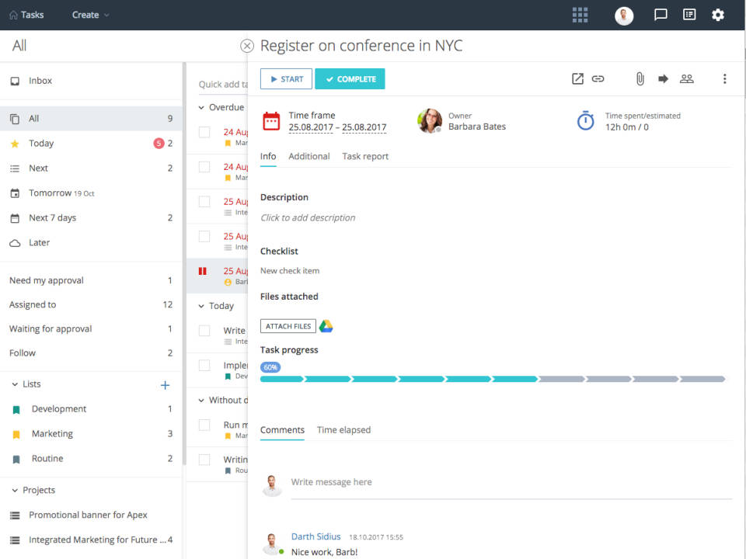Viewport: 746px width, 559px height.
Task: Open the Create dropdown menu
Action: 90,15
